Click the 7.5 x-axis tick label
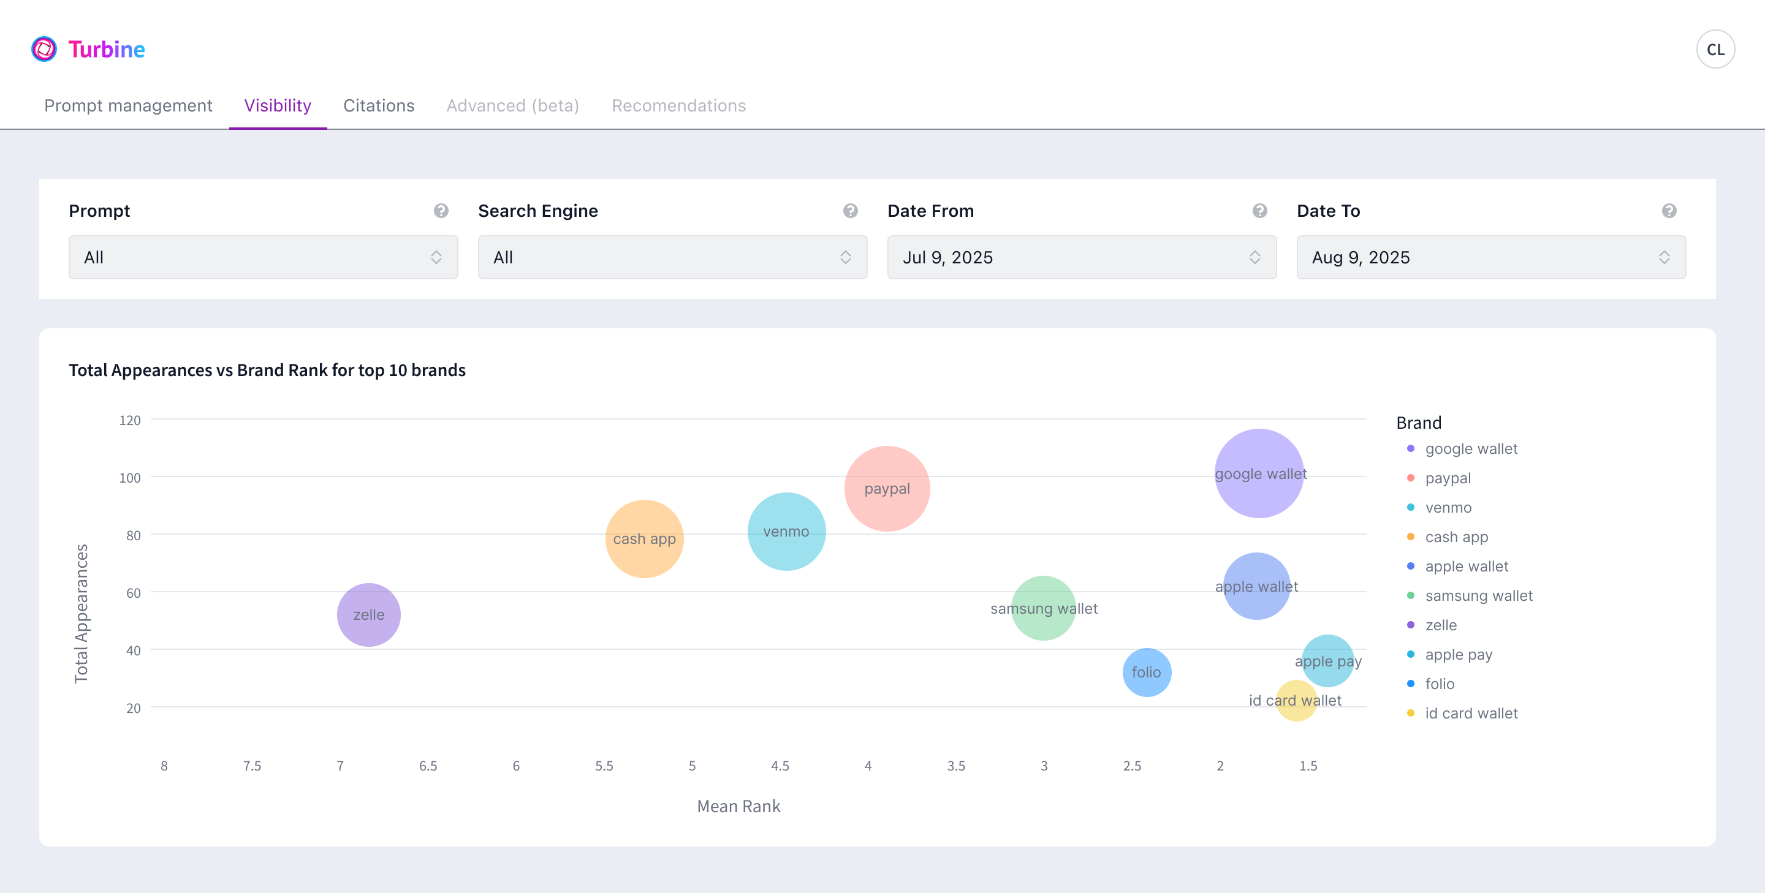1765x893 pixels. point(252,766)
